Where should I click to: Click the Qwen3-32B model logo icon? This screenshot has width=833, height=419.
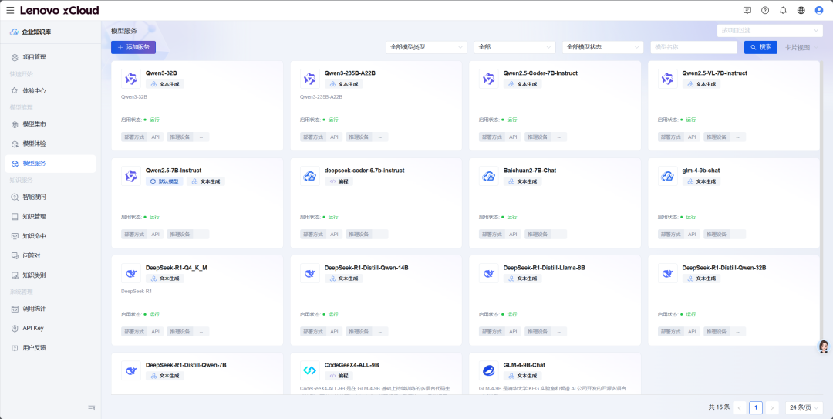pyautogui.click(x=130, y=78)
